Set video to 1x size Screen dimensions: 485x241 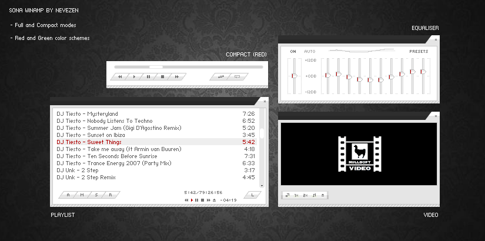pos(296,195)
